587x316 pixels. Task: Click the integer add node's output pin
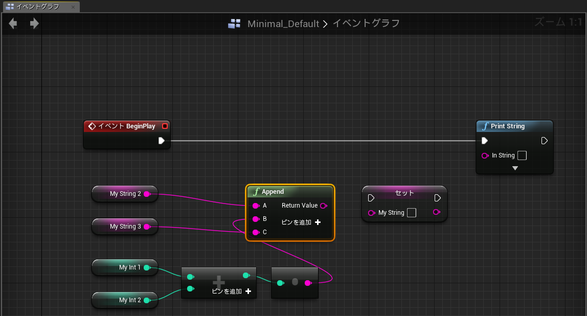point(246,276)
